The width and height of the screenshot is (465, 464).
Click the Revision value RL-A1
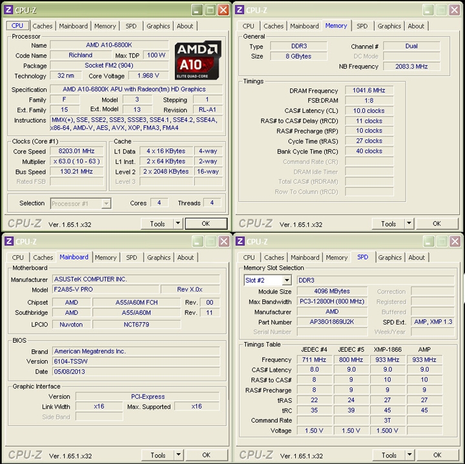pyautogui.click(x=207, y=110)
